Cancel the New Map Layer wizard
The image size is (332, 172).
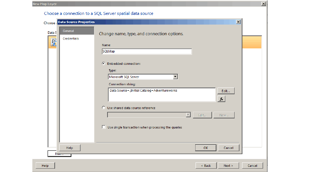pyautogui.click(x=252, y=166)
